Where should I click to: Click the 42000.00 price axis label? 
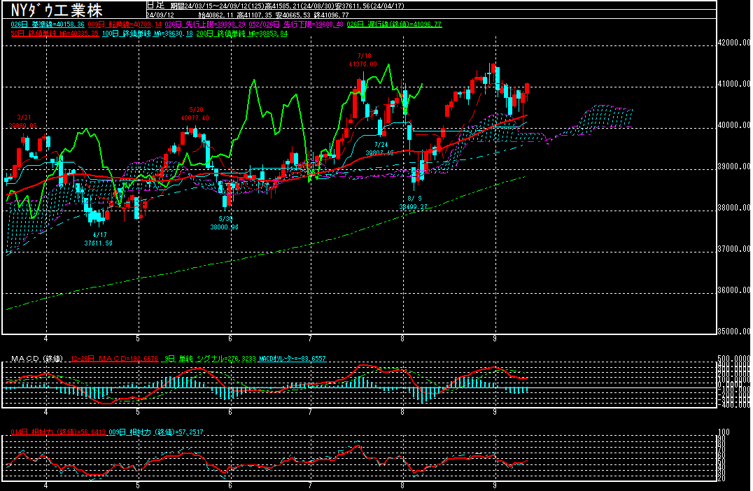point(734,43)
